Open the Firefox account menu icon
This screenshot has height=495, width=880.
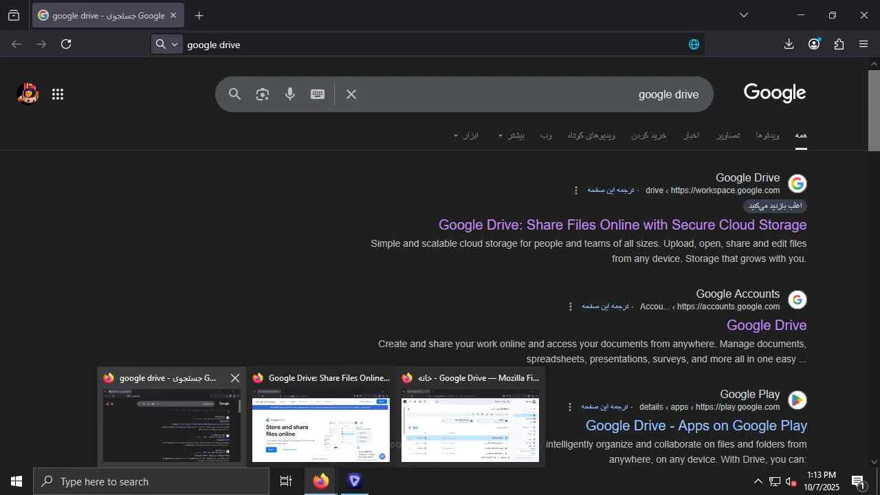814,44
